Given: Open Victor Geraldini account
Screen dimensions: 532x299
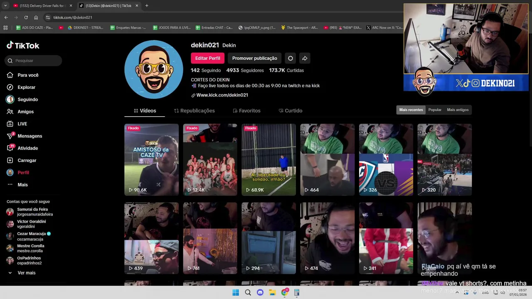Looking at the screenshot, I should tap(26, 224).
